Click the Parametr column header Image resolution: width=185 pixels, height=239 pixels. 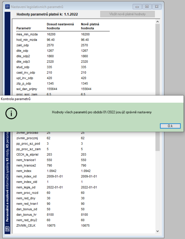click(24, 29)
